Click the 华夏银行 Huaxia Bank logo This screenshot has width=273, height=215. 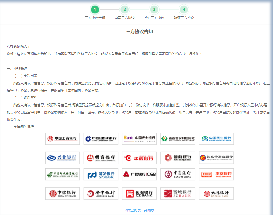coord(139,158)
